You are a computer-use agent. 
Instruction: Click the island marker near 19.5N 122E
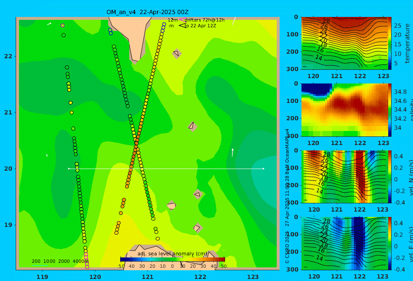(197, 194)
